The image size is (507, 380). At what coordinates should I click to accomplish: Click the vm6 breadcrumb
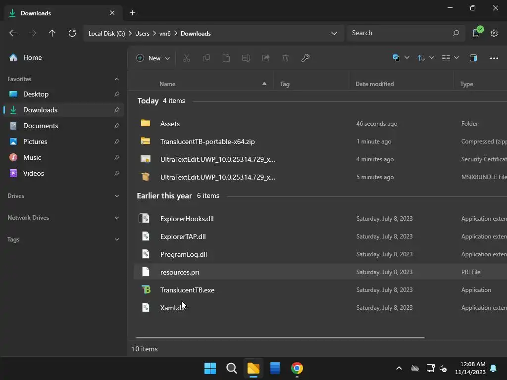(165, 33)
